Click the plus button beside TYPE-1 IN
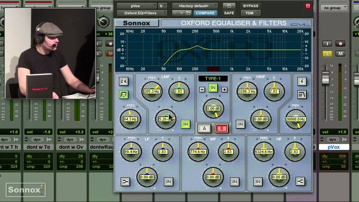The height and width of the screenshot is (202, 359). 224,90
